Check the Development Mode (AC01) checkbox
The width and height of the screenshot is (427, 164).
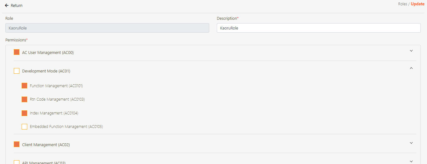(17, 71)
